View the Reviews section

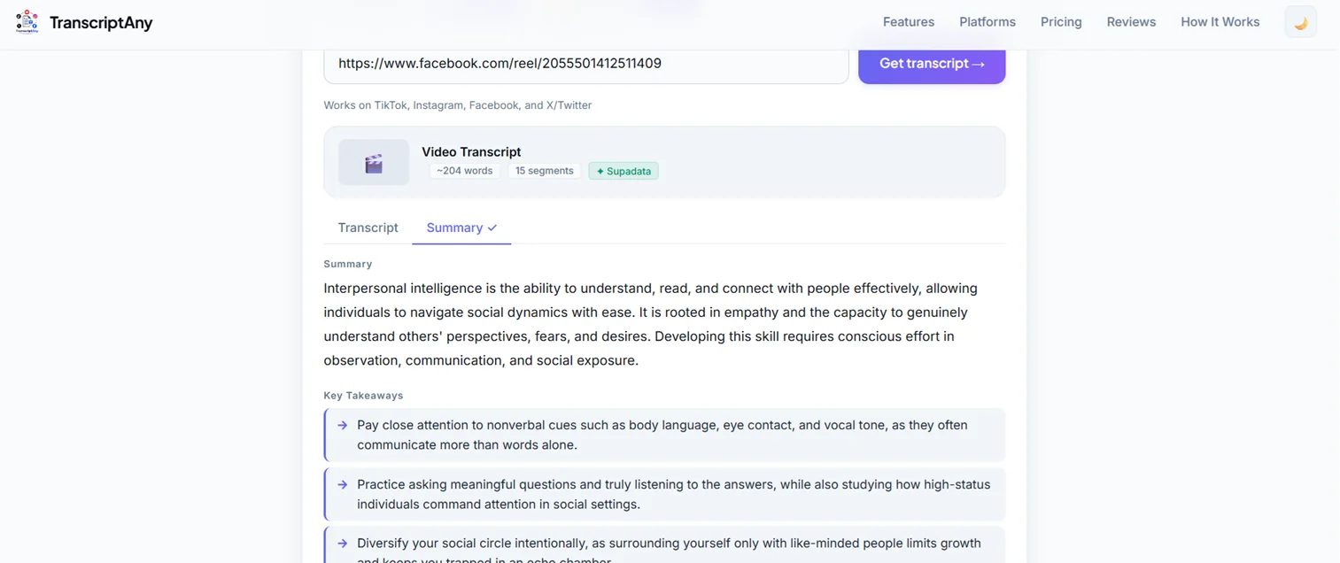pyautogui.click(x=1131, y=22)
